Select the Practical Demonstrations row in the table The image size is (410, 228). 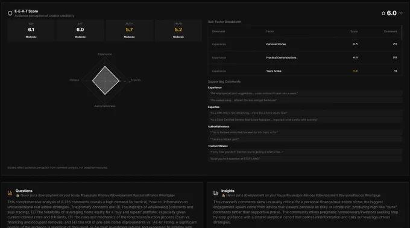click(x=304, y=57)
